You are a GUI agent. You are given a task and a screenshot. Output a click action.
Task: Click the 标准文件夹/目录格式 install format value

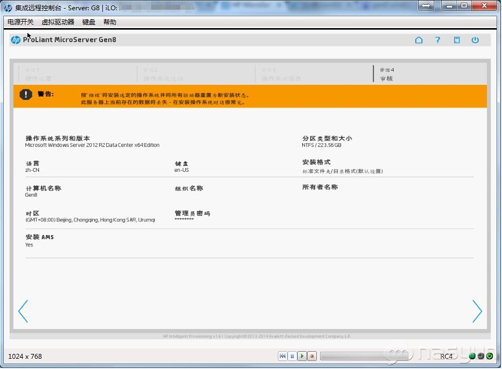[343, 172]
